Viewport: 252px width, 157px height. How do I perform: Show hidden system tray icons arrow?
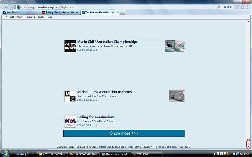pos(214,154)
